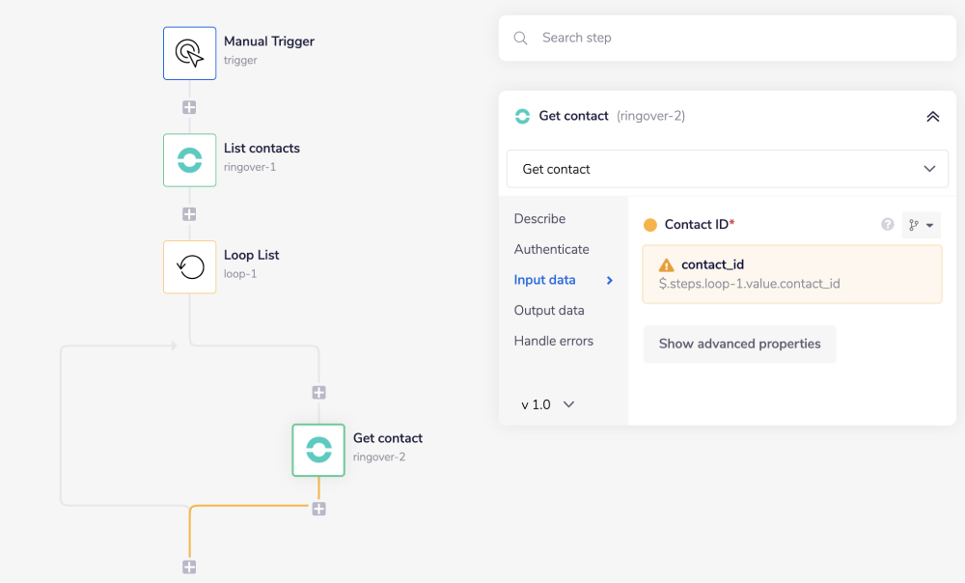
Task: Add step between List contacts and Loop List
Action: 190,214
